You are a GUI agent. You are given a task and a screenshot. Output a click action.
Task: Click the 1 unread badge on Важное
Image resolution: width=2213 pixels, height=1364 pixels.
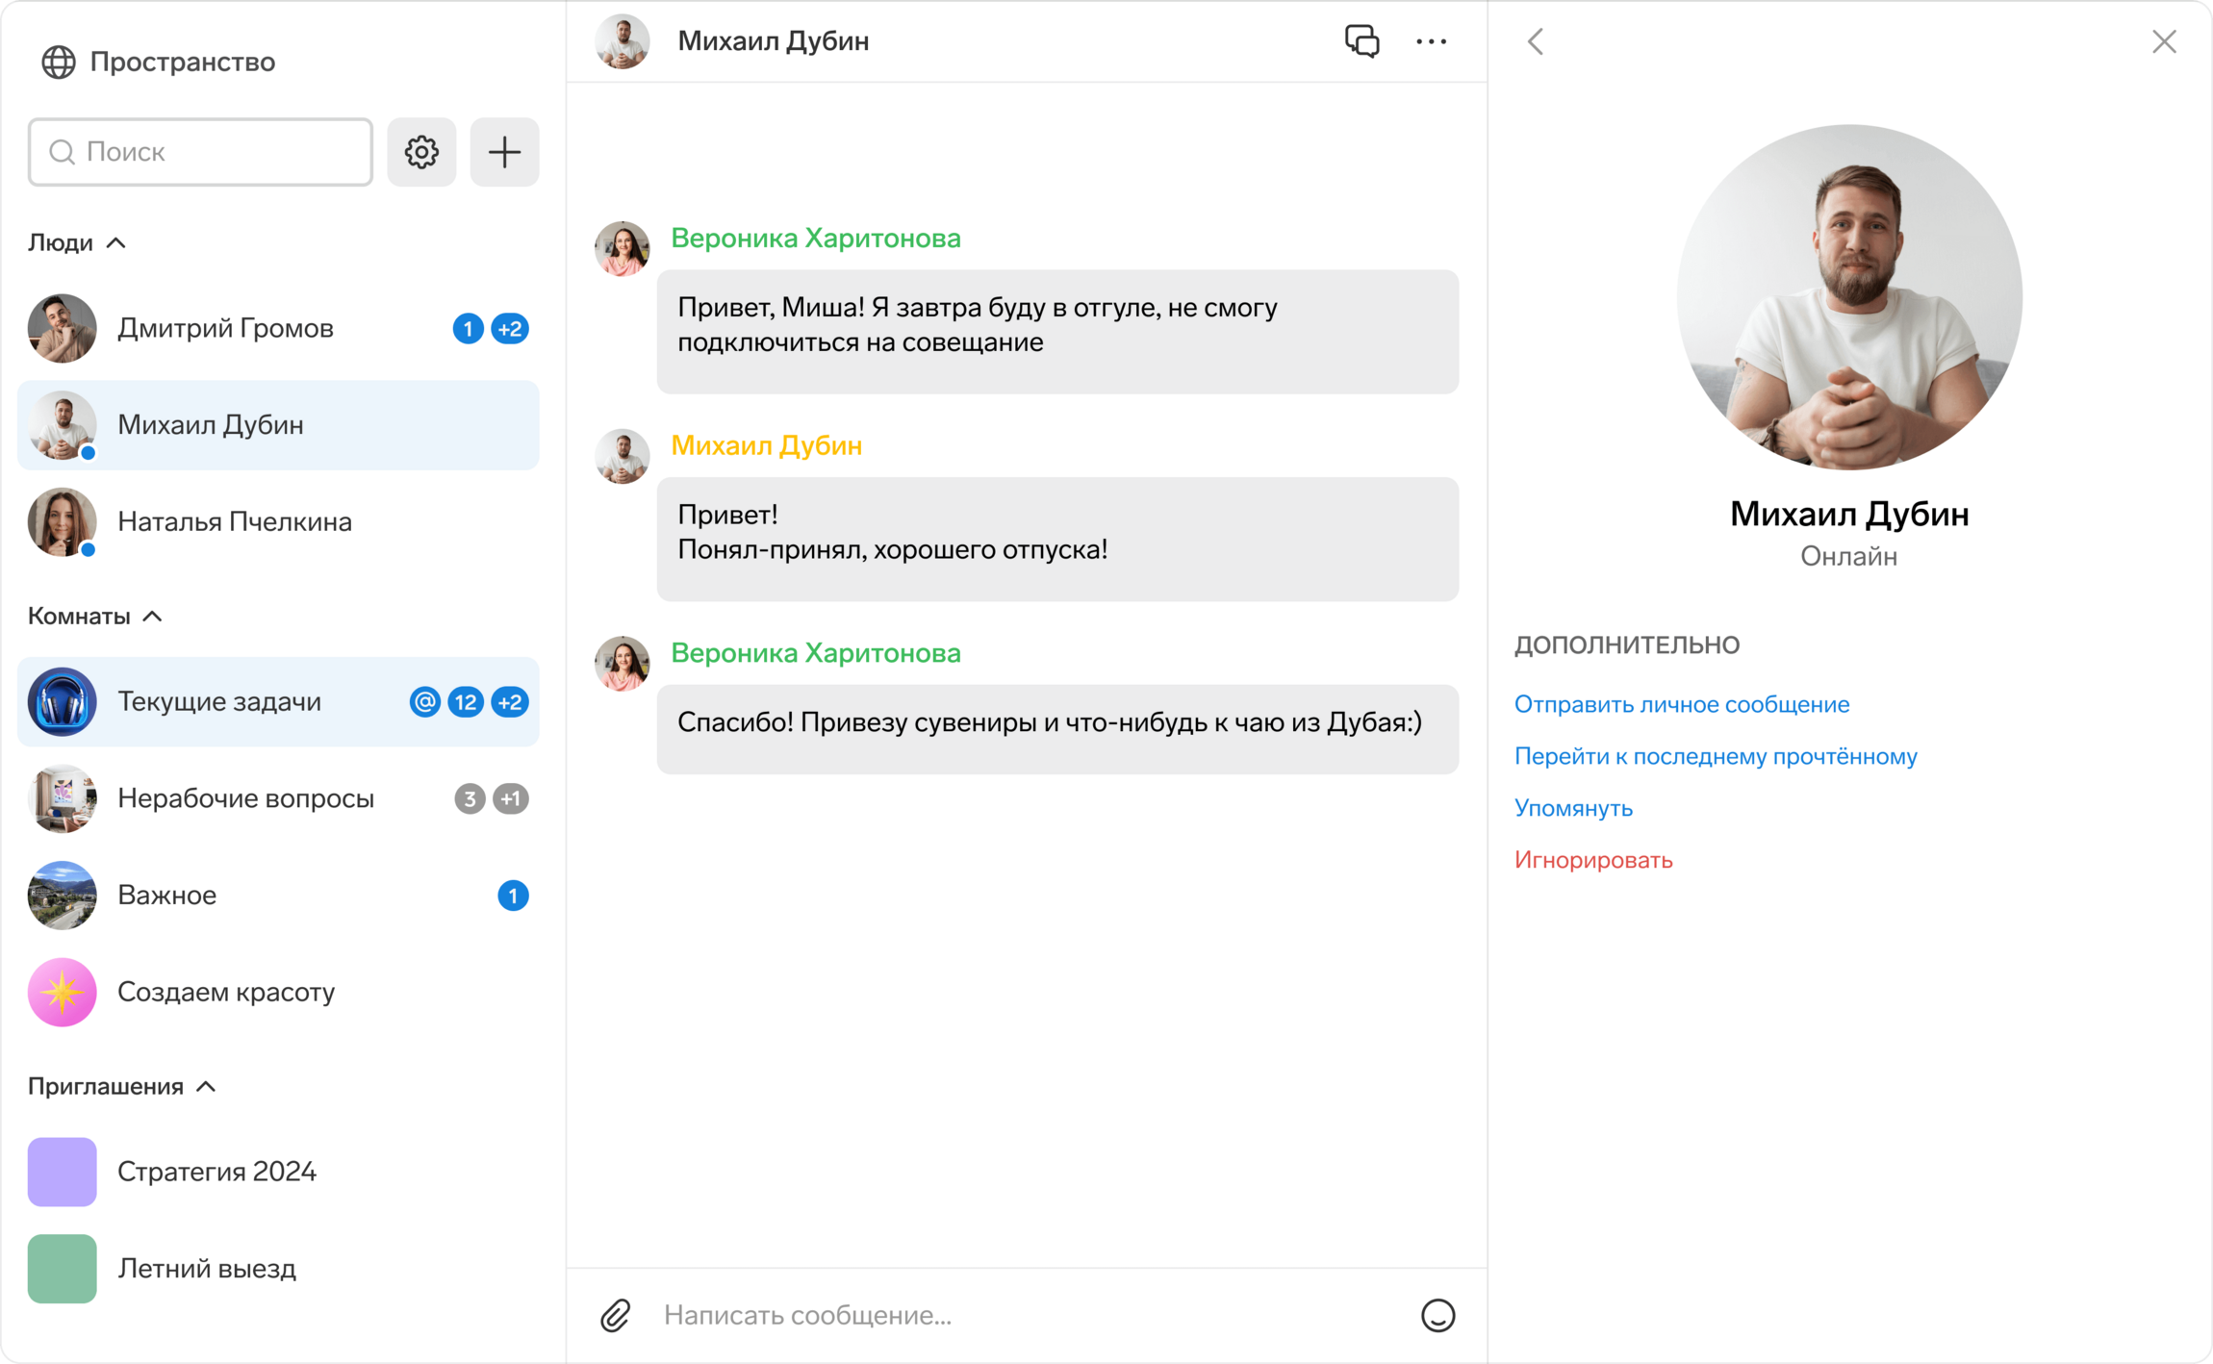[x=513, y=896]
